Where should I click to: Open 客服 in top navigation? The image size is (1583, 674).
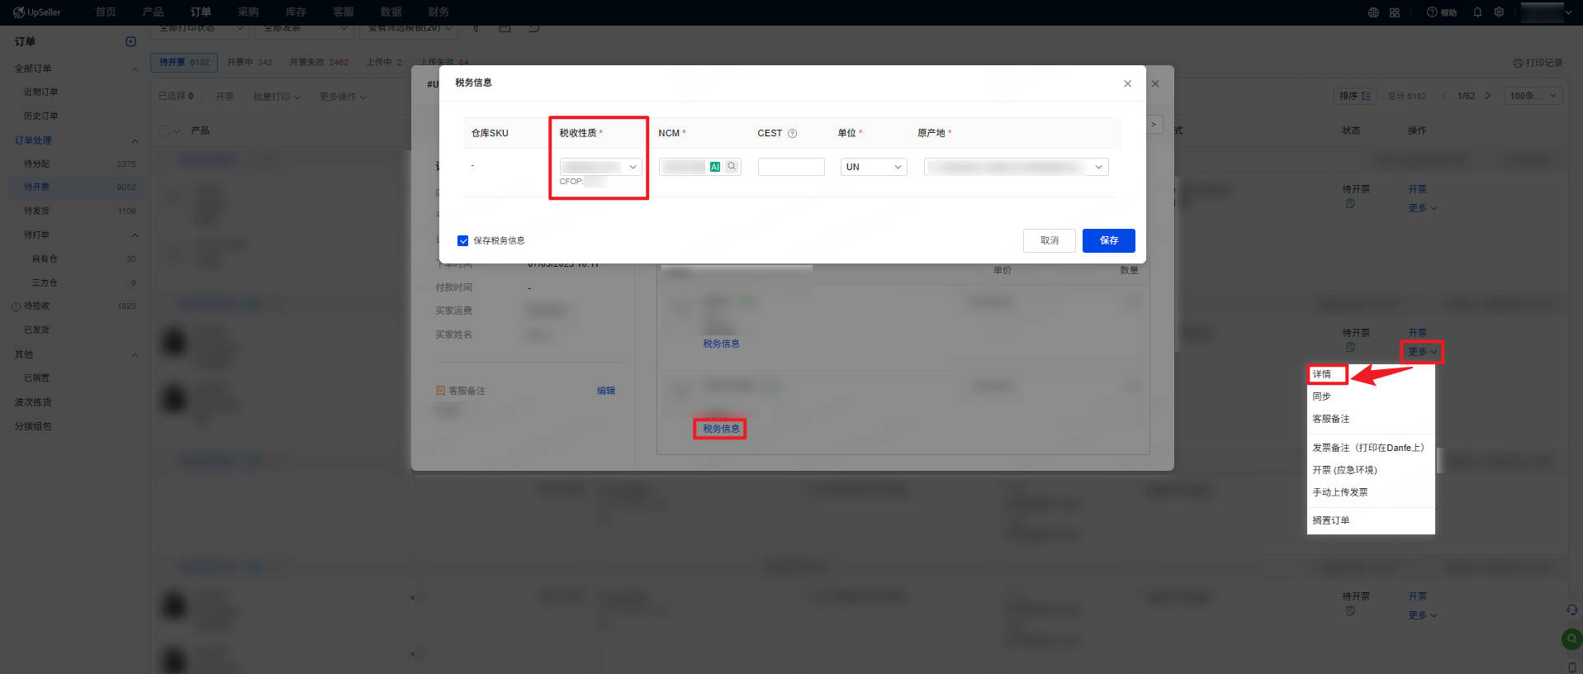pos(344,12)
